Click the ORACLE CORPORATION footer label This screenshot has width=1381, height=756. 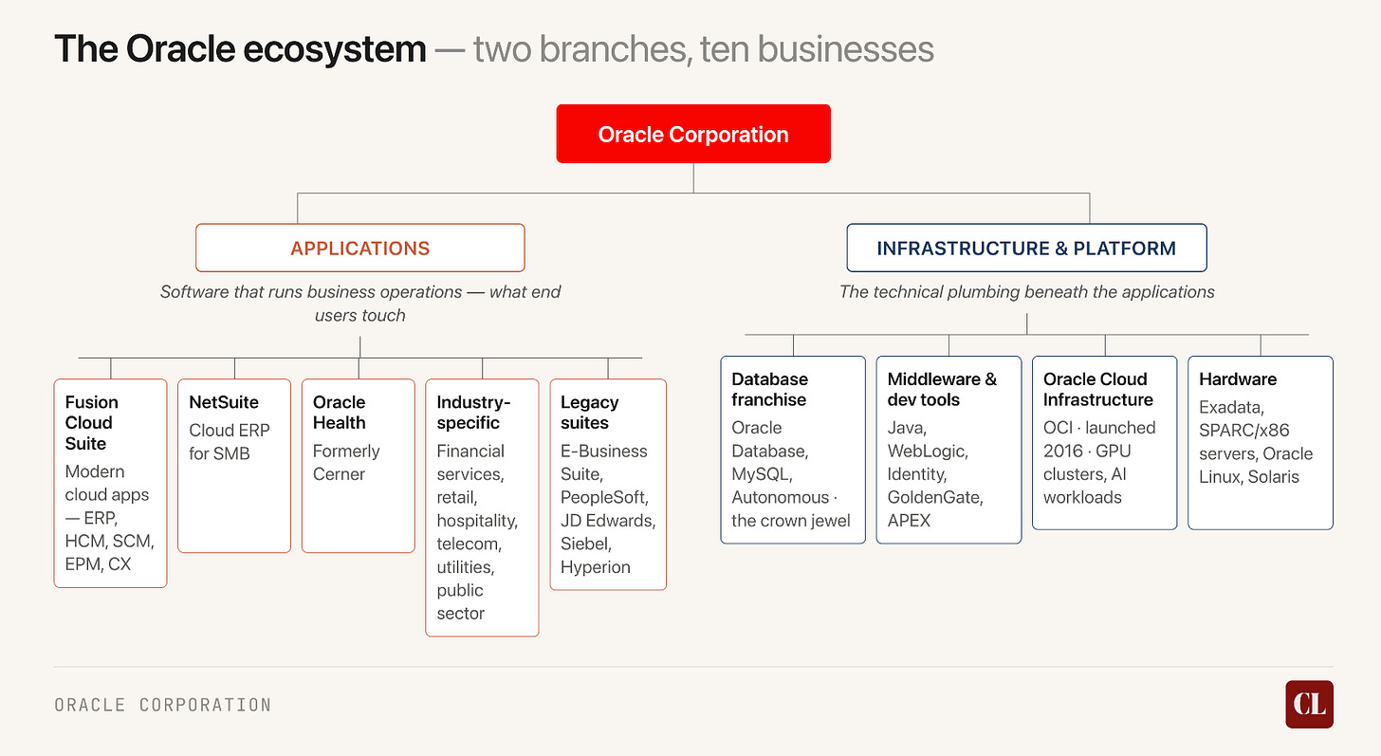(x=163, y=705)
